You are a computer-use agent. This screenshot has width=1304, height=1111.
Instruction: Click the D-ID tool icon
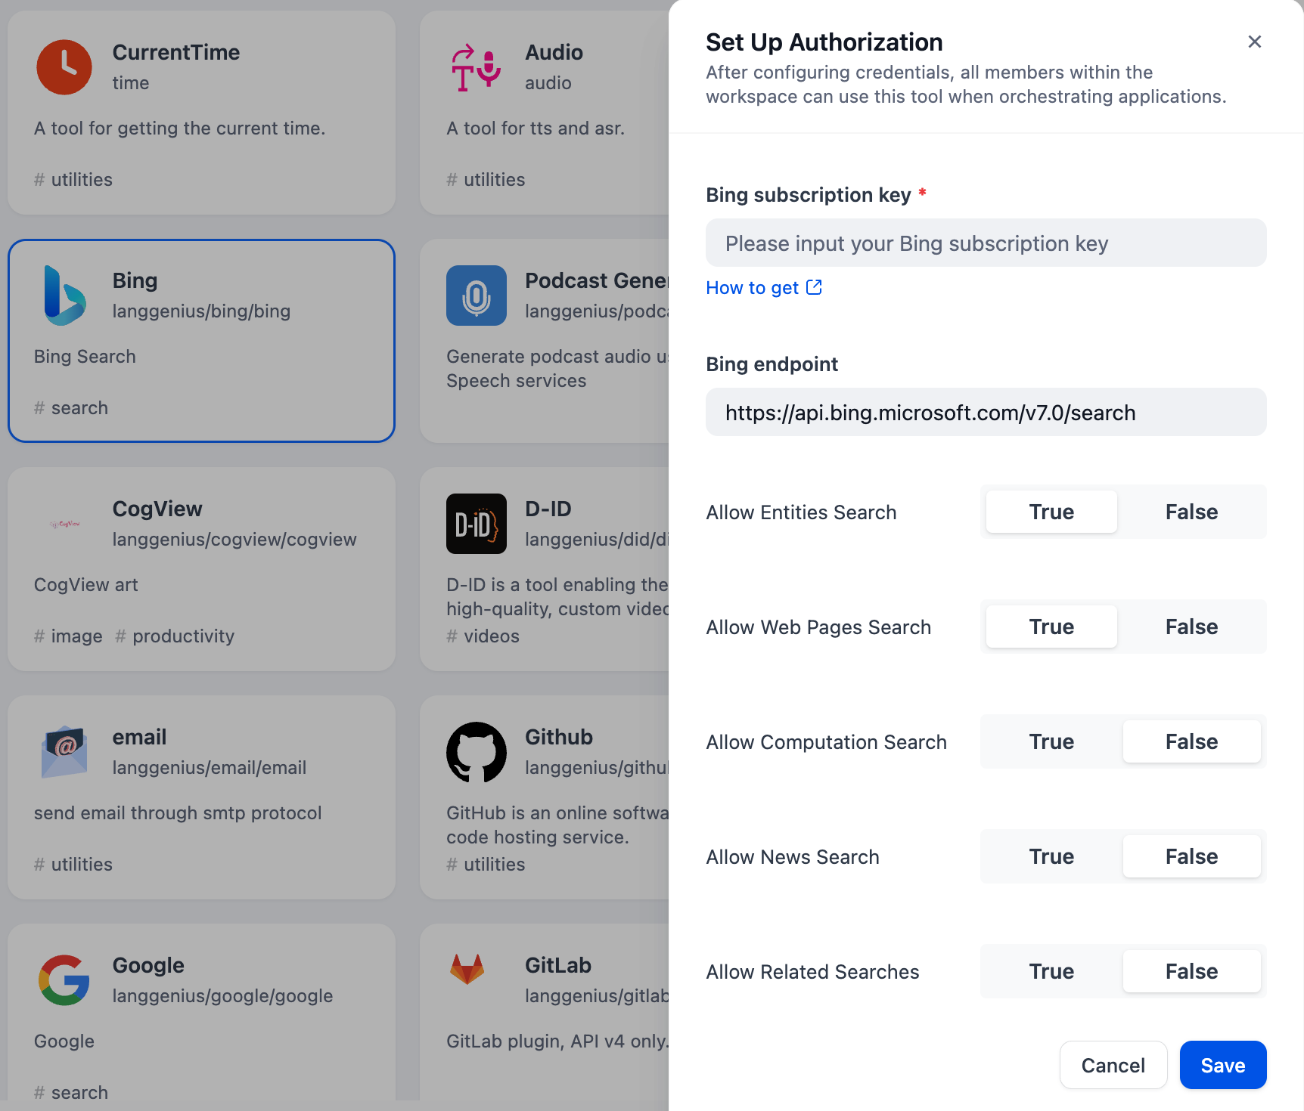pos(477,524)
